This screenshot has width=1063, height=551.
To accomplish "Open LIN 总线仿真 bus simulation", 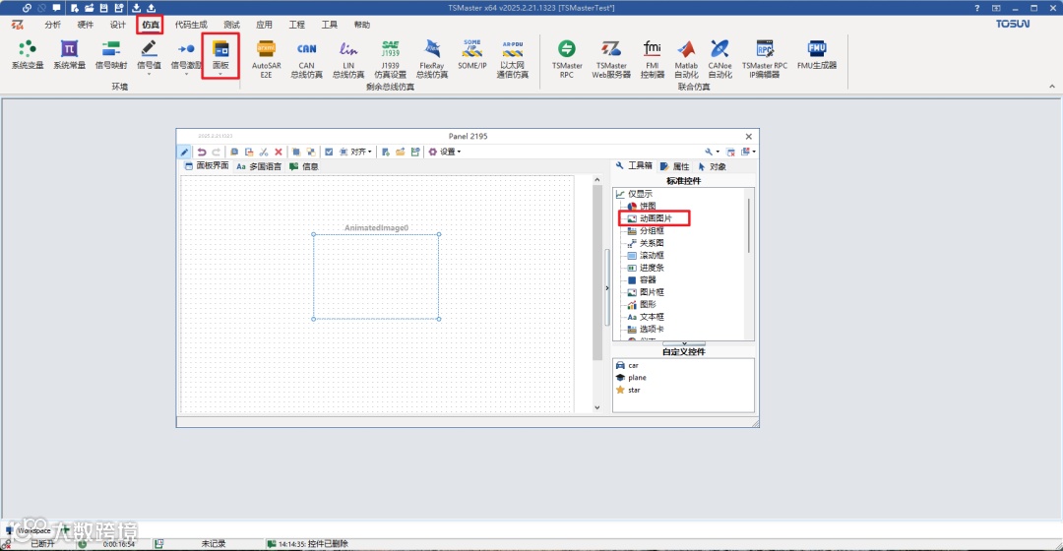I will [348, 59].
